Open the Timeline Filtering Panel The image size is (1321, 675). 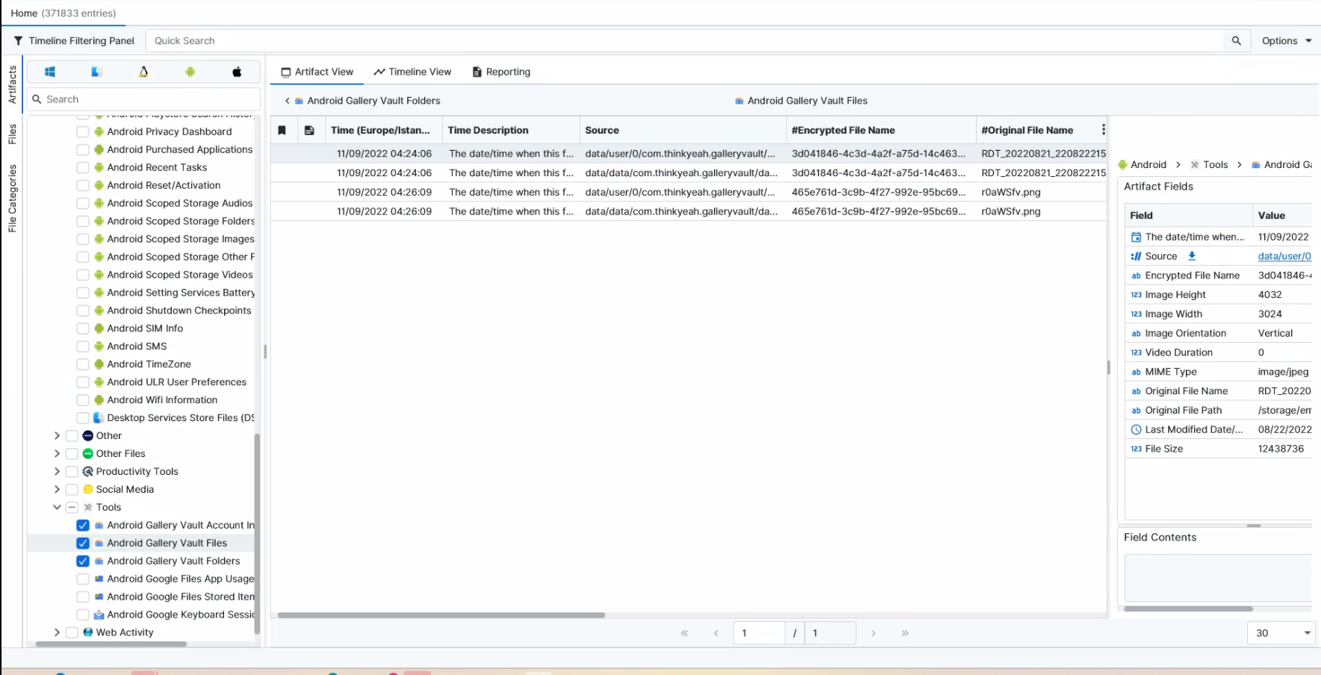74,41
